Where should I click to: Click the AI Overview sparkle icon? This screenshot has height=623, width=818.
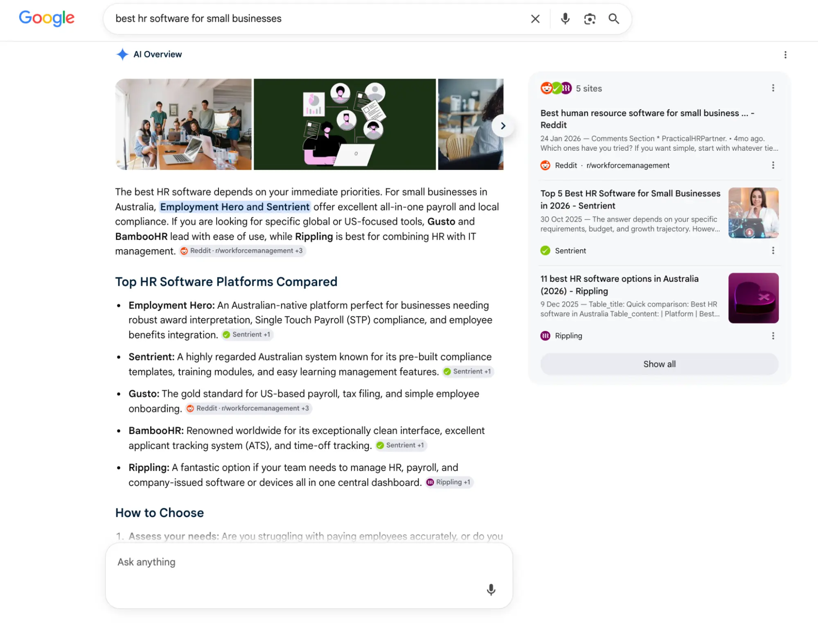pos(122,54)
